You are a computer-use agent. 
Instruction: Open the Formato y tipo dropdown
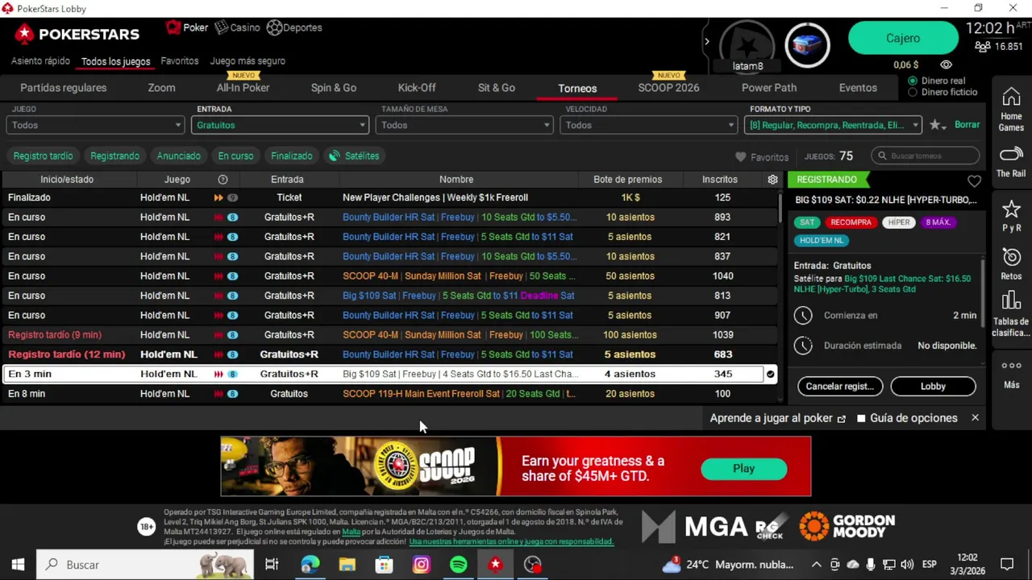click(x=834, y=125)
